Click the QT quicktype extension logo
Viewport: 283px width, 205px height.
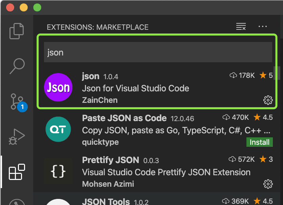(58, 129)
